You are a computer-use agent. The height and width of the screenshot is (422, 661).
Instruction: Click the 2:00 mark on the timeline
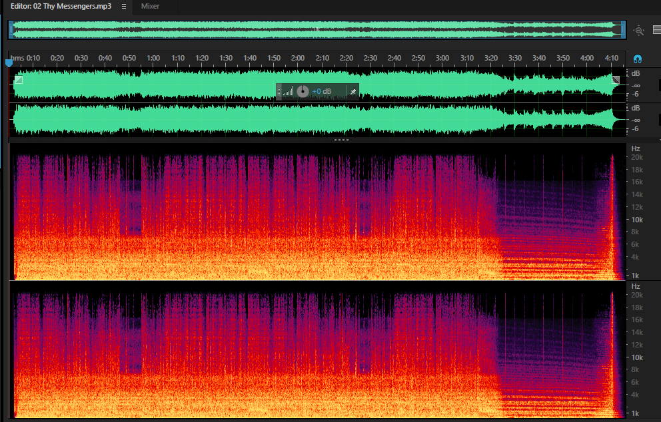click(298, 58)
